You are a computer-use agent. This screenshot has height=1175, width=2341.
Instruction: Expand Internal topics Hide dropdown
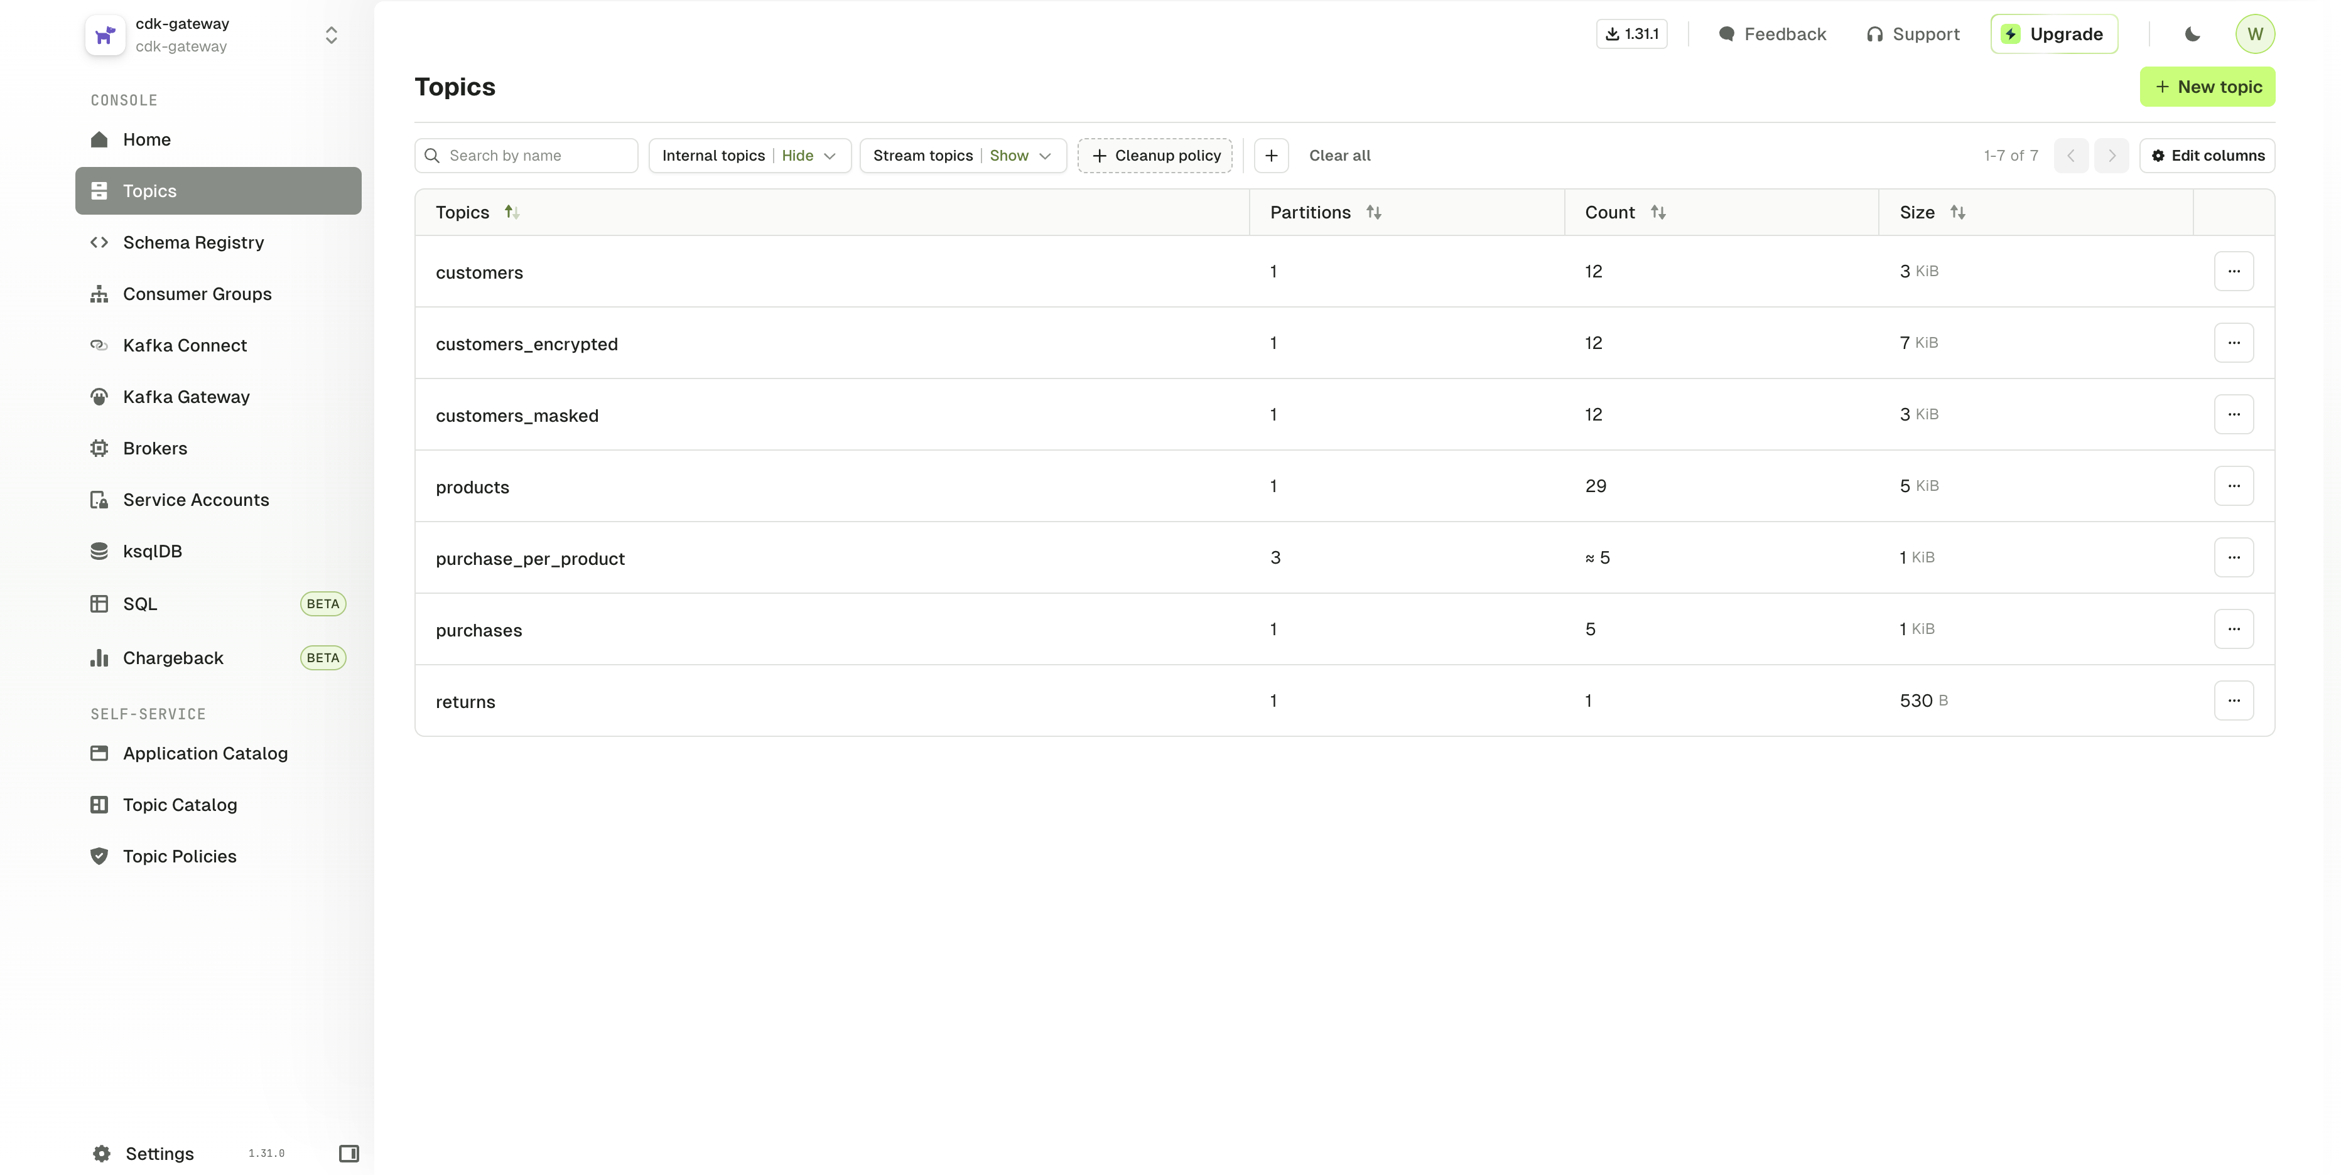749,155
